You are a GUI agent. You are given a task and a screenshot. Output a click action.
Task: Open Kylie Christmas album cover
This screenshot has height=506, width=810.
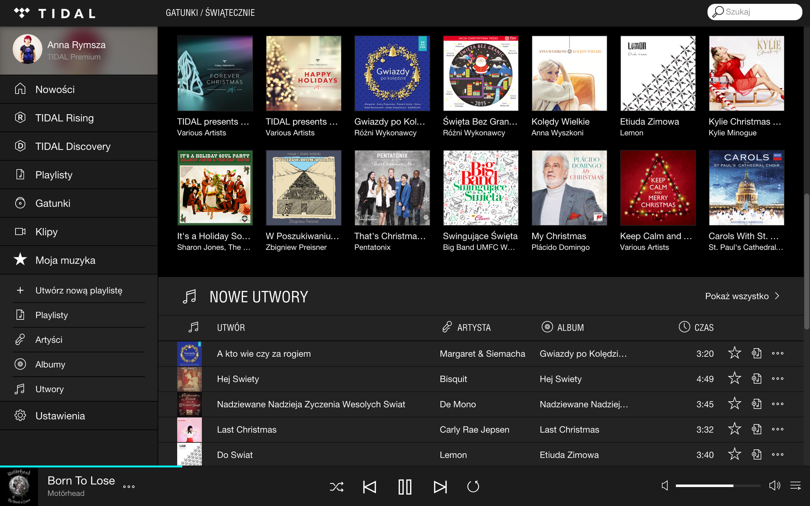746,73
